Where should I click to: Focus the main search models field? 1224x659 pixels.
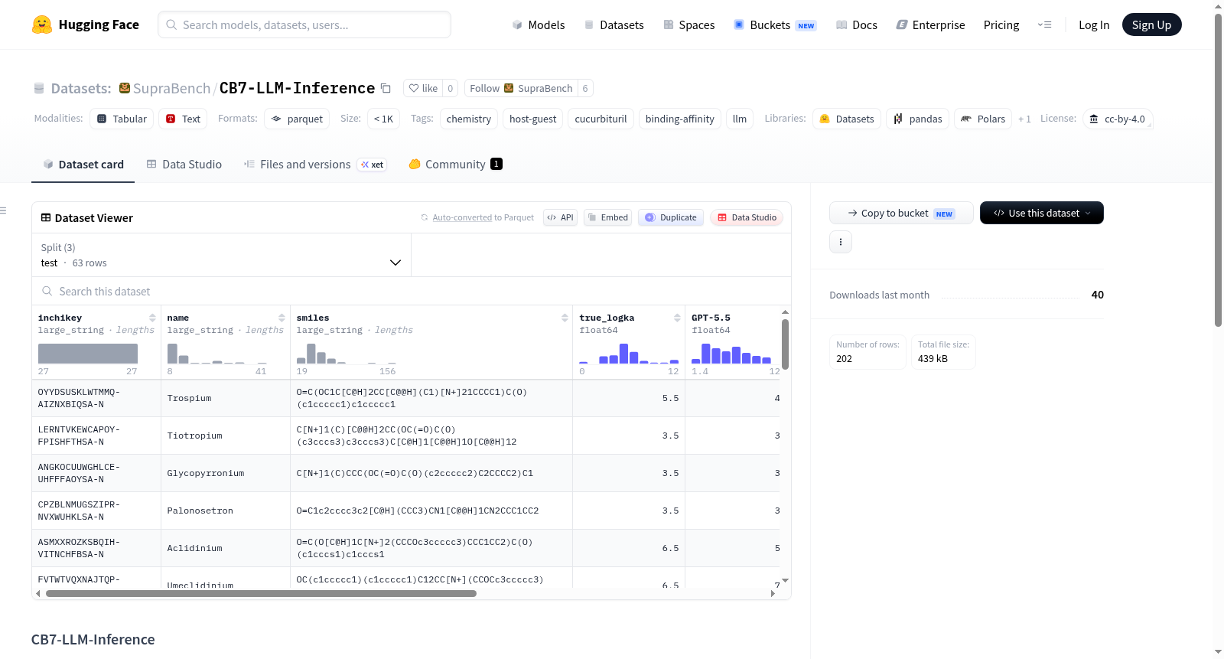click(x=304, y=24)
